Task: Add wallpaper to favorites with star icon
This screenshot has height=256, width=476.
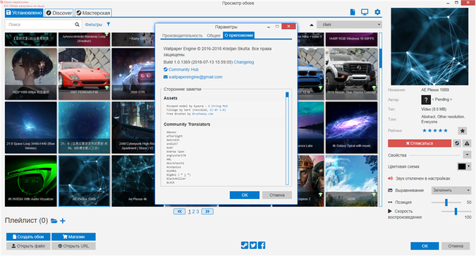Action: pos(463,131)
